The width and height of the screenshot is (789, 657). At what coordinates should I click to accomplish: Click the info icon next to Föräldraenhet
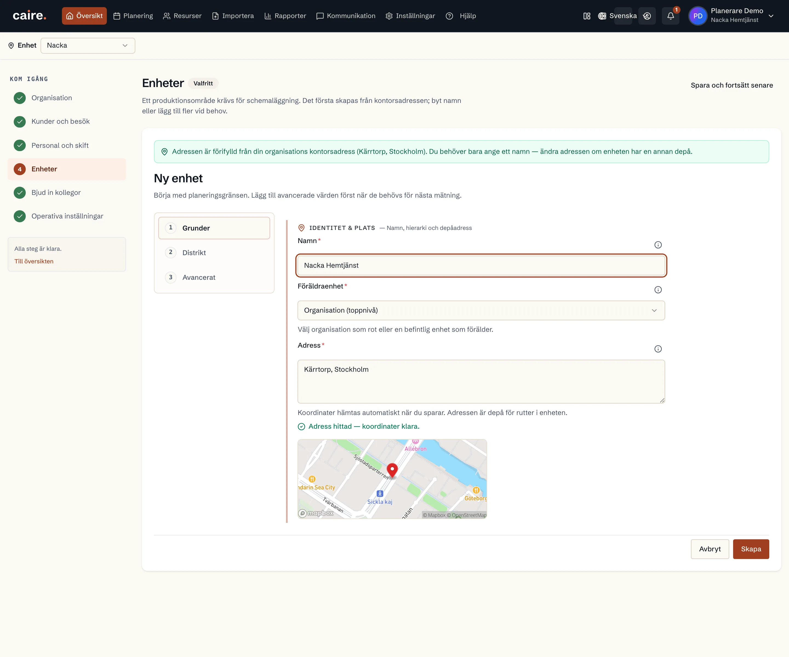(x=658, y=290)
